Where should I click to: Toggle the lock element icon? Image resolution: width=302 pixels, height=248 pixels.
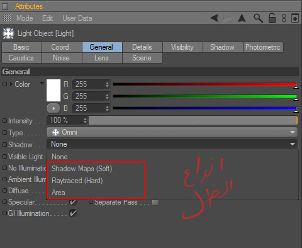tap(272, 18)
